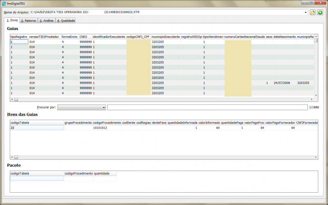The height and width of the screenshot is (205, 328).
Task: Click the valorPagoFornecedor column header
Action: click(x=280, y=123)
